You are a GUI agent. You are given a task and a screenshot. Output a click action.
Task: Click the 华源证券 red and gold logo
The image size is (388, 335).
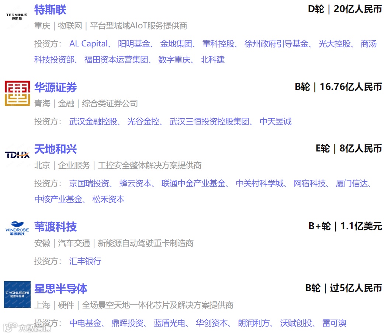[17, 93]
